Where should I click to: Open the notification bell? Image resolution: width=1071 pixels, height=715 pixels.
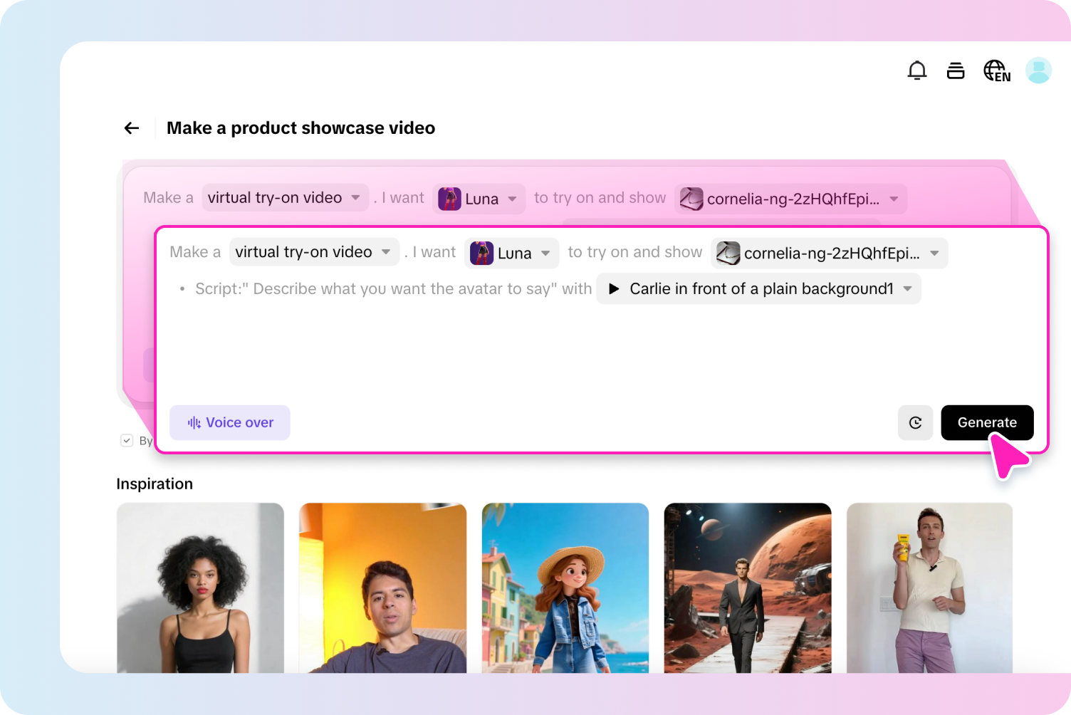(917, 71)
